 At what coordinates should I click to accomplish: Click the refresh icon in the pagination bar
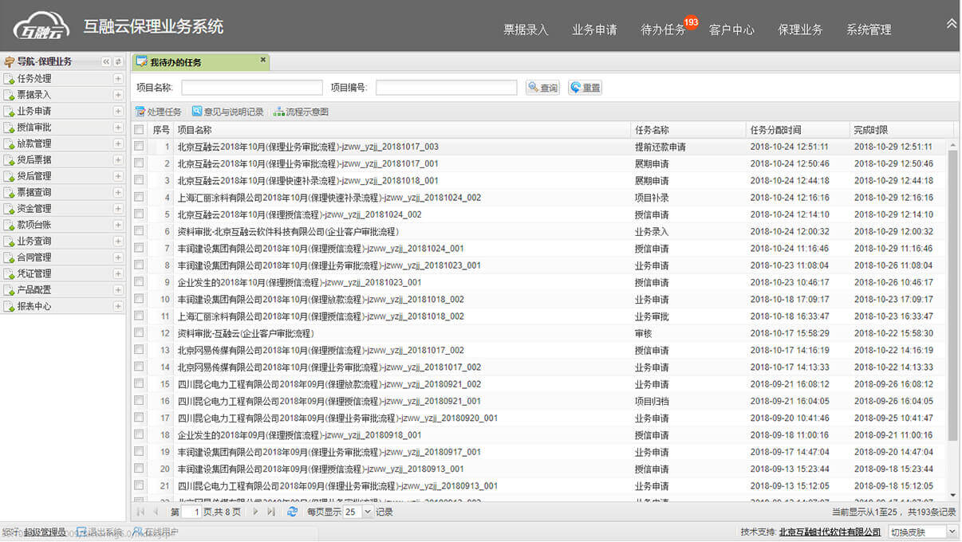point(292,512)
